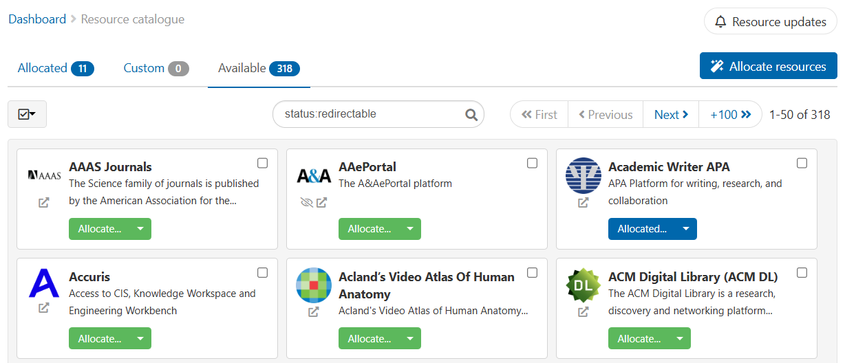Click the AAAS Journals logo
The image size is (845, 363).
pos(45,175)
